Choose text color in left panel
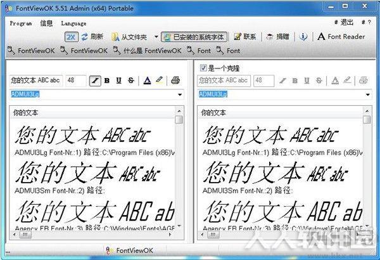Screen dimensions: 380x260 pos(147,81)
